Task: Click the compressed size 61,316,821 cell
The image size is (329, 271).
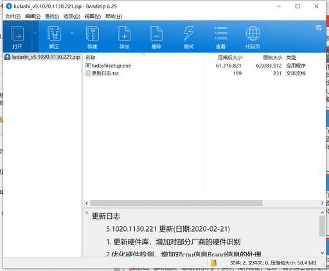Action: [x=229, y=66]
